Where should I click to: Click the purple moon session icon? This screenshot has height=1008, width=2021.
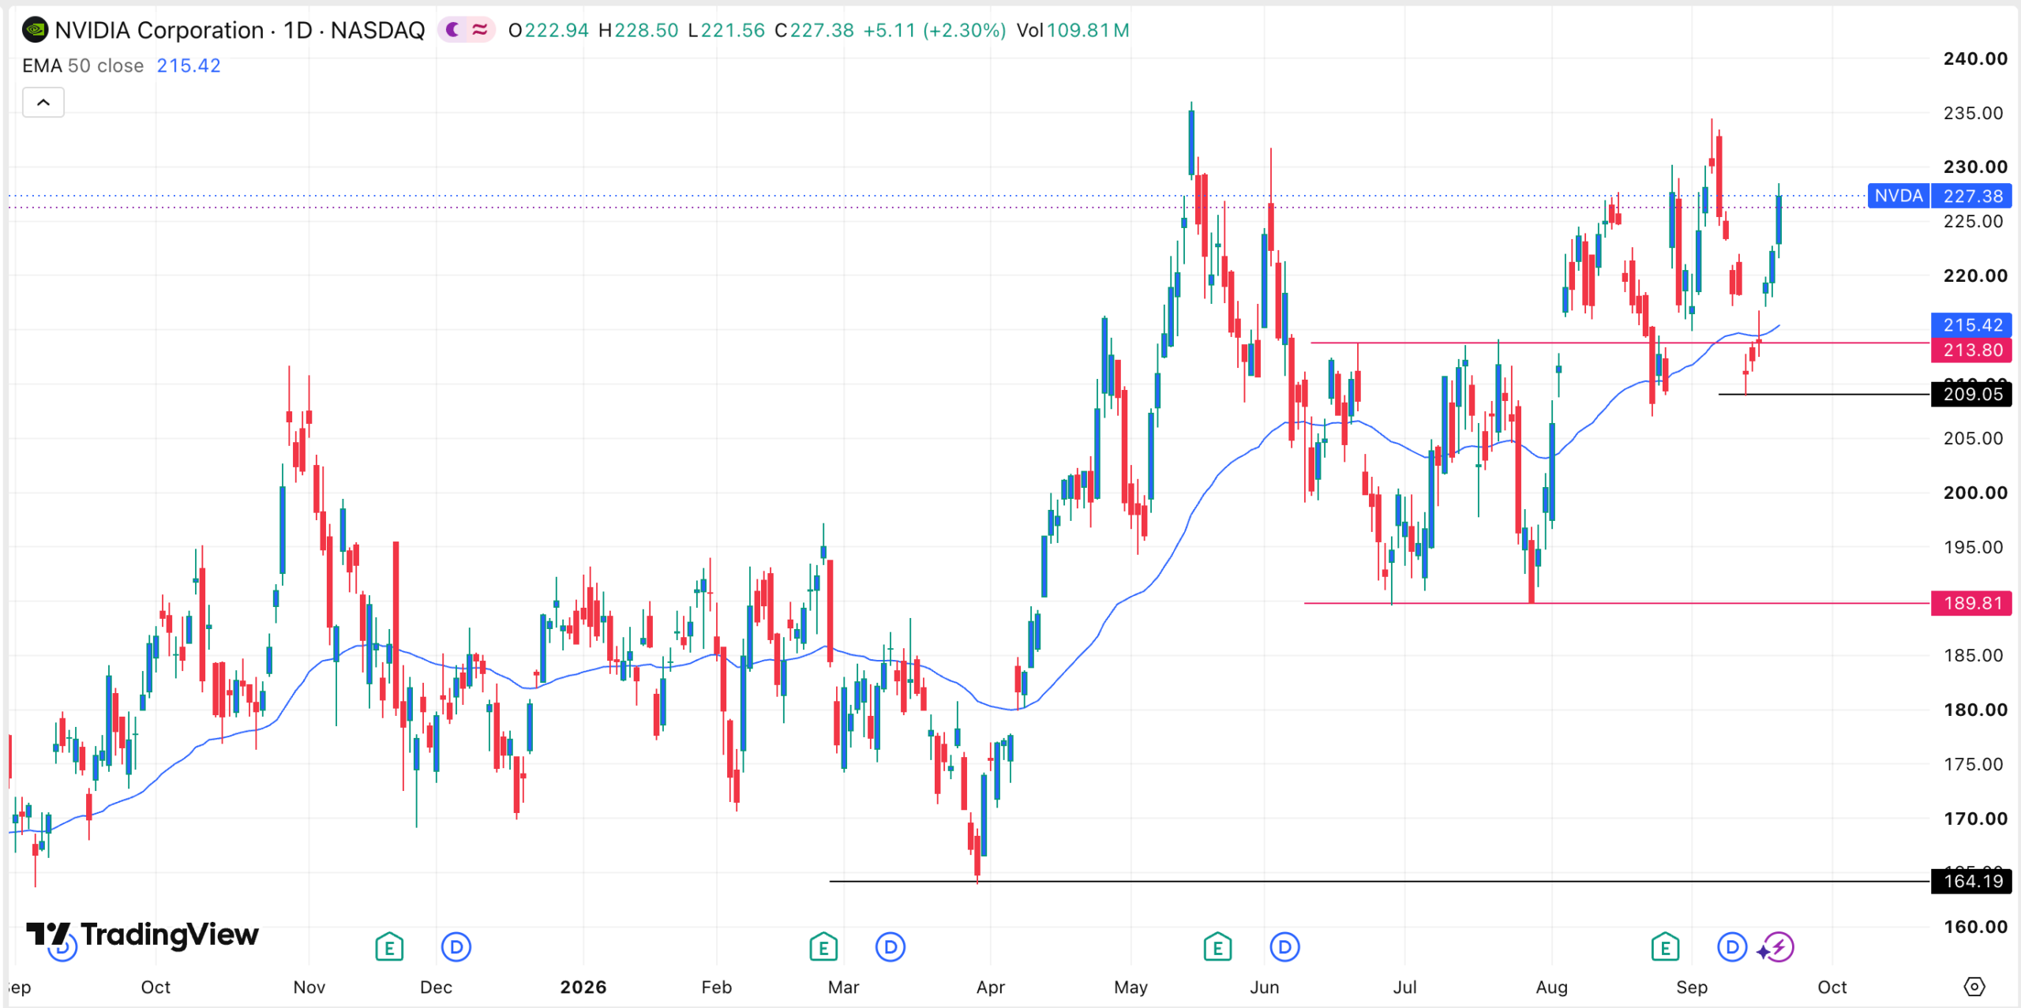click(453, 30)
